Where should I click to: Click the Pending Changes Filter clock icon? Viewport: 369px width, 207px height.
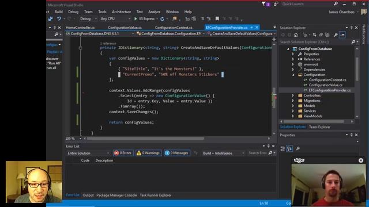[305, 35]
